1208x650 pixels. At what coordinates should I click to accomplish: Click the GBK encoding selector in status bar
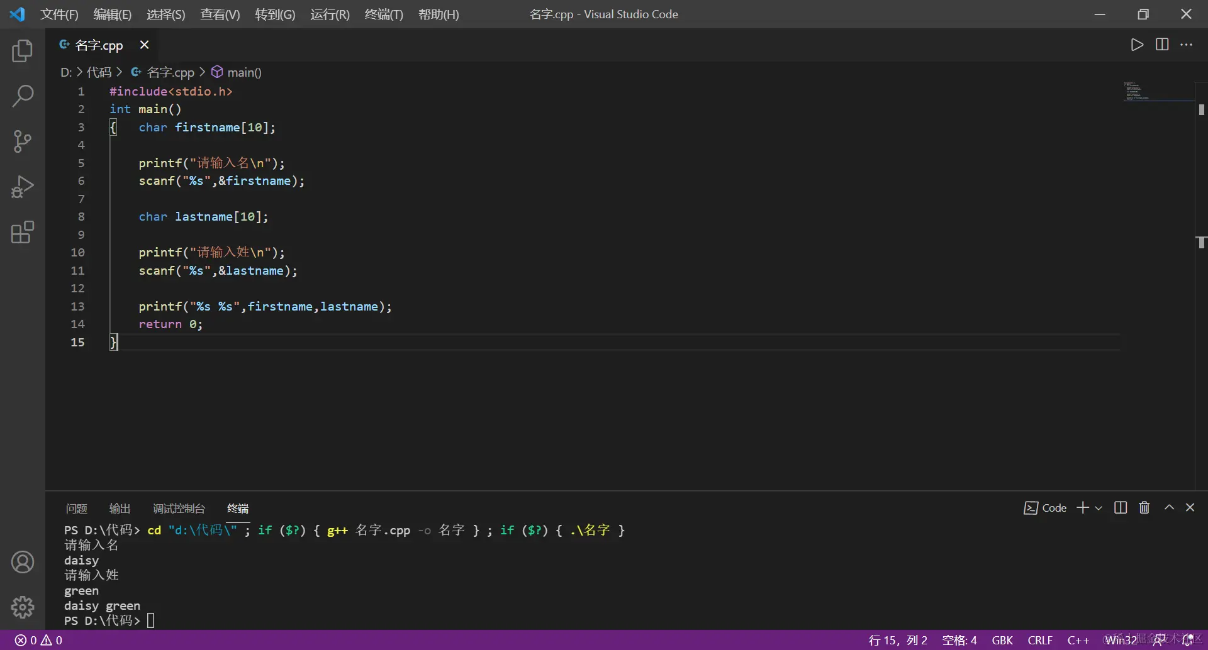click(x=1002, y=640)
